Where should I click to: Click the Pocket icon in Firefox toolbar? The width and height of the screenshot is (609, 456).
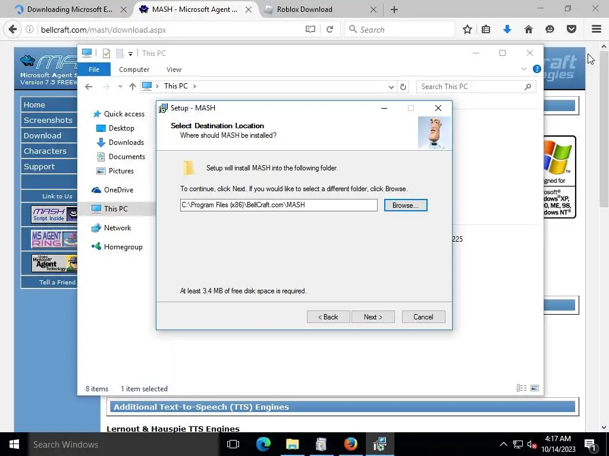coord(572,30)
